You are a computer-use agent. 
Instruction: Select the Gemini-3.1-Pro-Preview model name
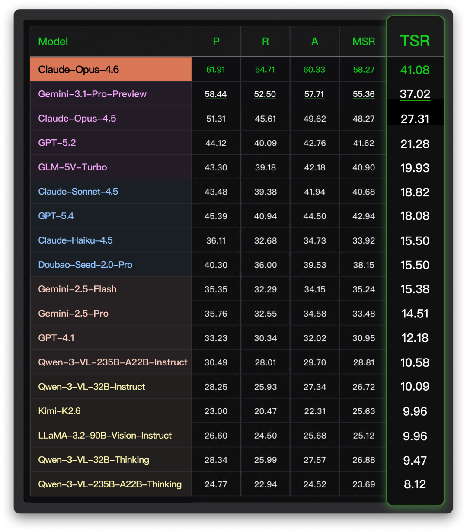[93, 94]
